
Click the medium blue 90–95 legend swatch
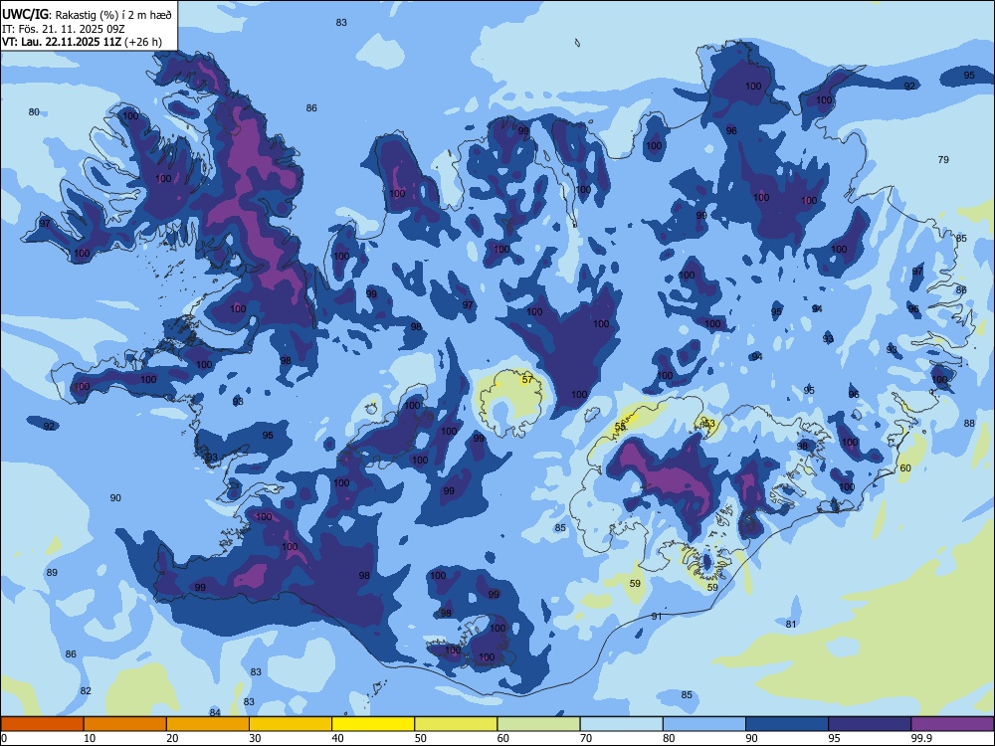tap(787, 724)
